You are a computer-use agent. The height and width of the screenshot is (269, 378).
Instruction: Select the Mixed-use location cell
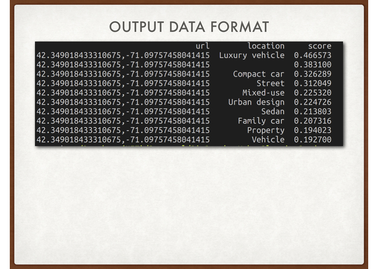click(x=263, y=93)
